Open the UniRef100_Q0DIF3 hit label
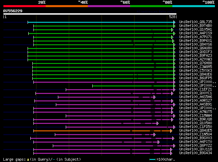Image resolution: width=218 pixels, height=162 pixels. [196, 52]
